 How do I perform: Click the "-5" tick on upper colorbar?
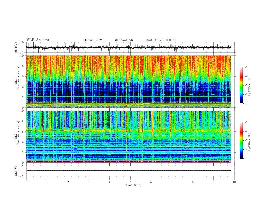(x=246, y=85)
